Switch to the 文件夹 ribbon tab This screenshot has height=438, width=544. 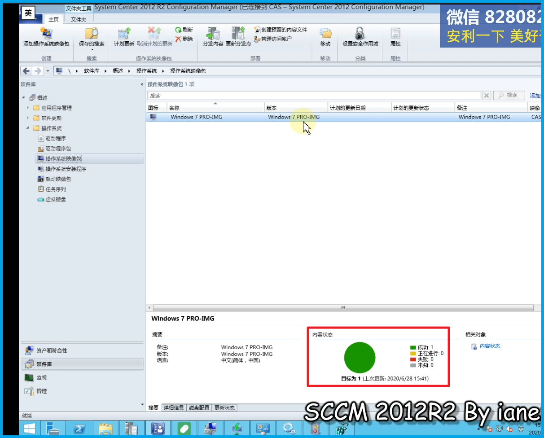tap(79, 19)
